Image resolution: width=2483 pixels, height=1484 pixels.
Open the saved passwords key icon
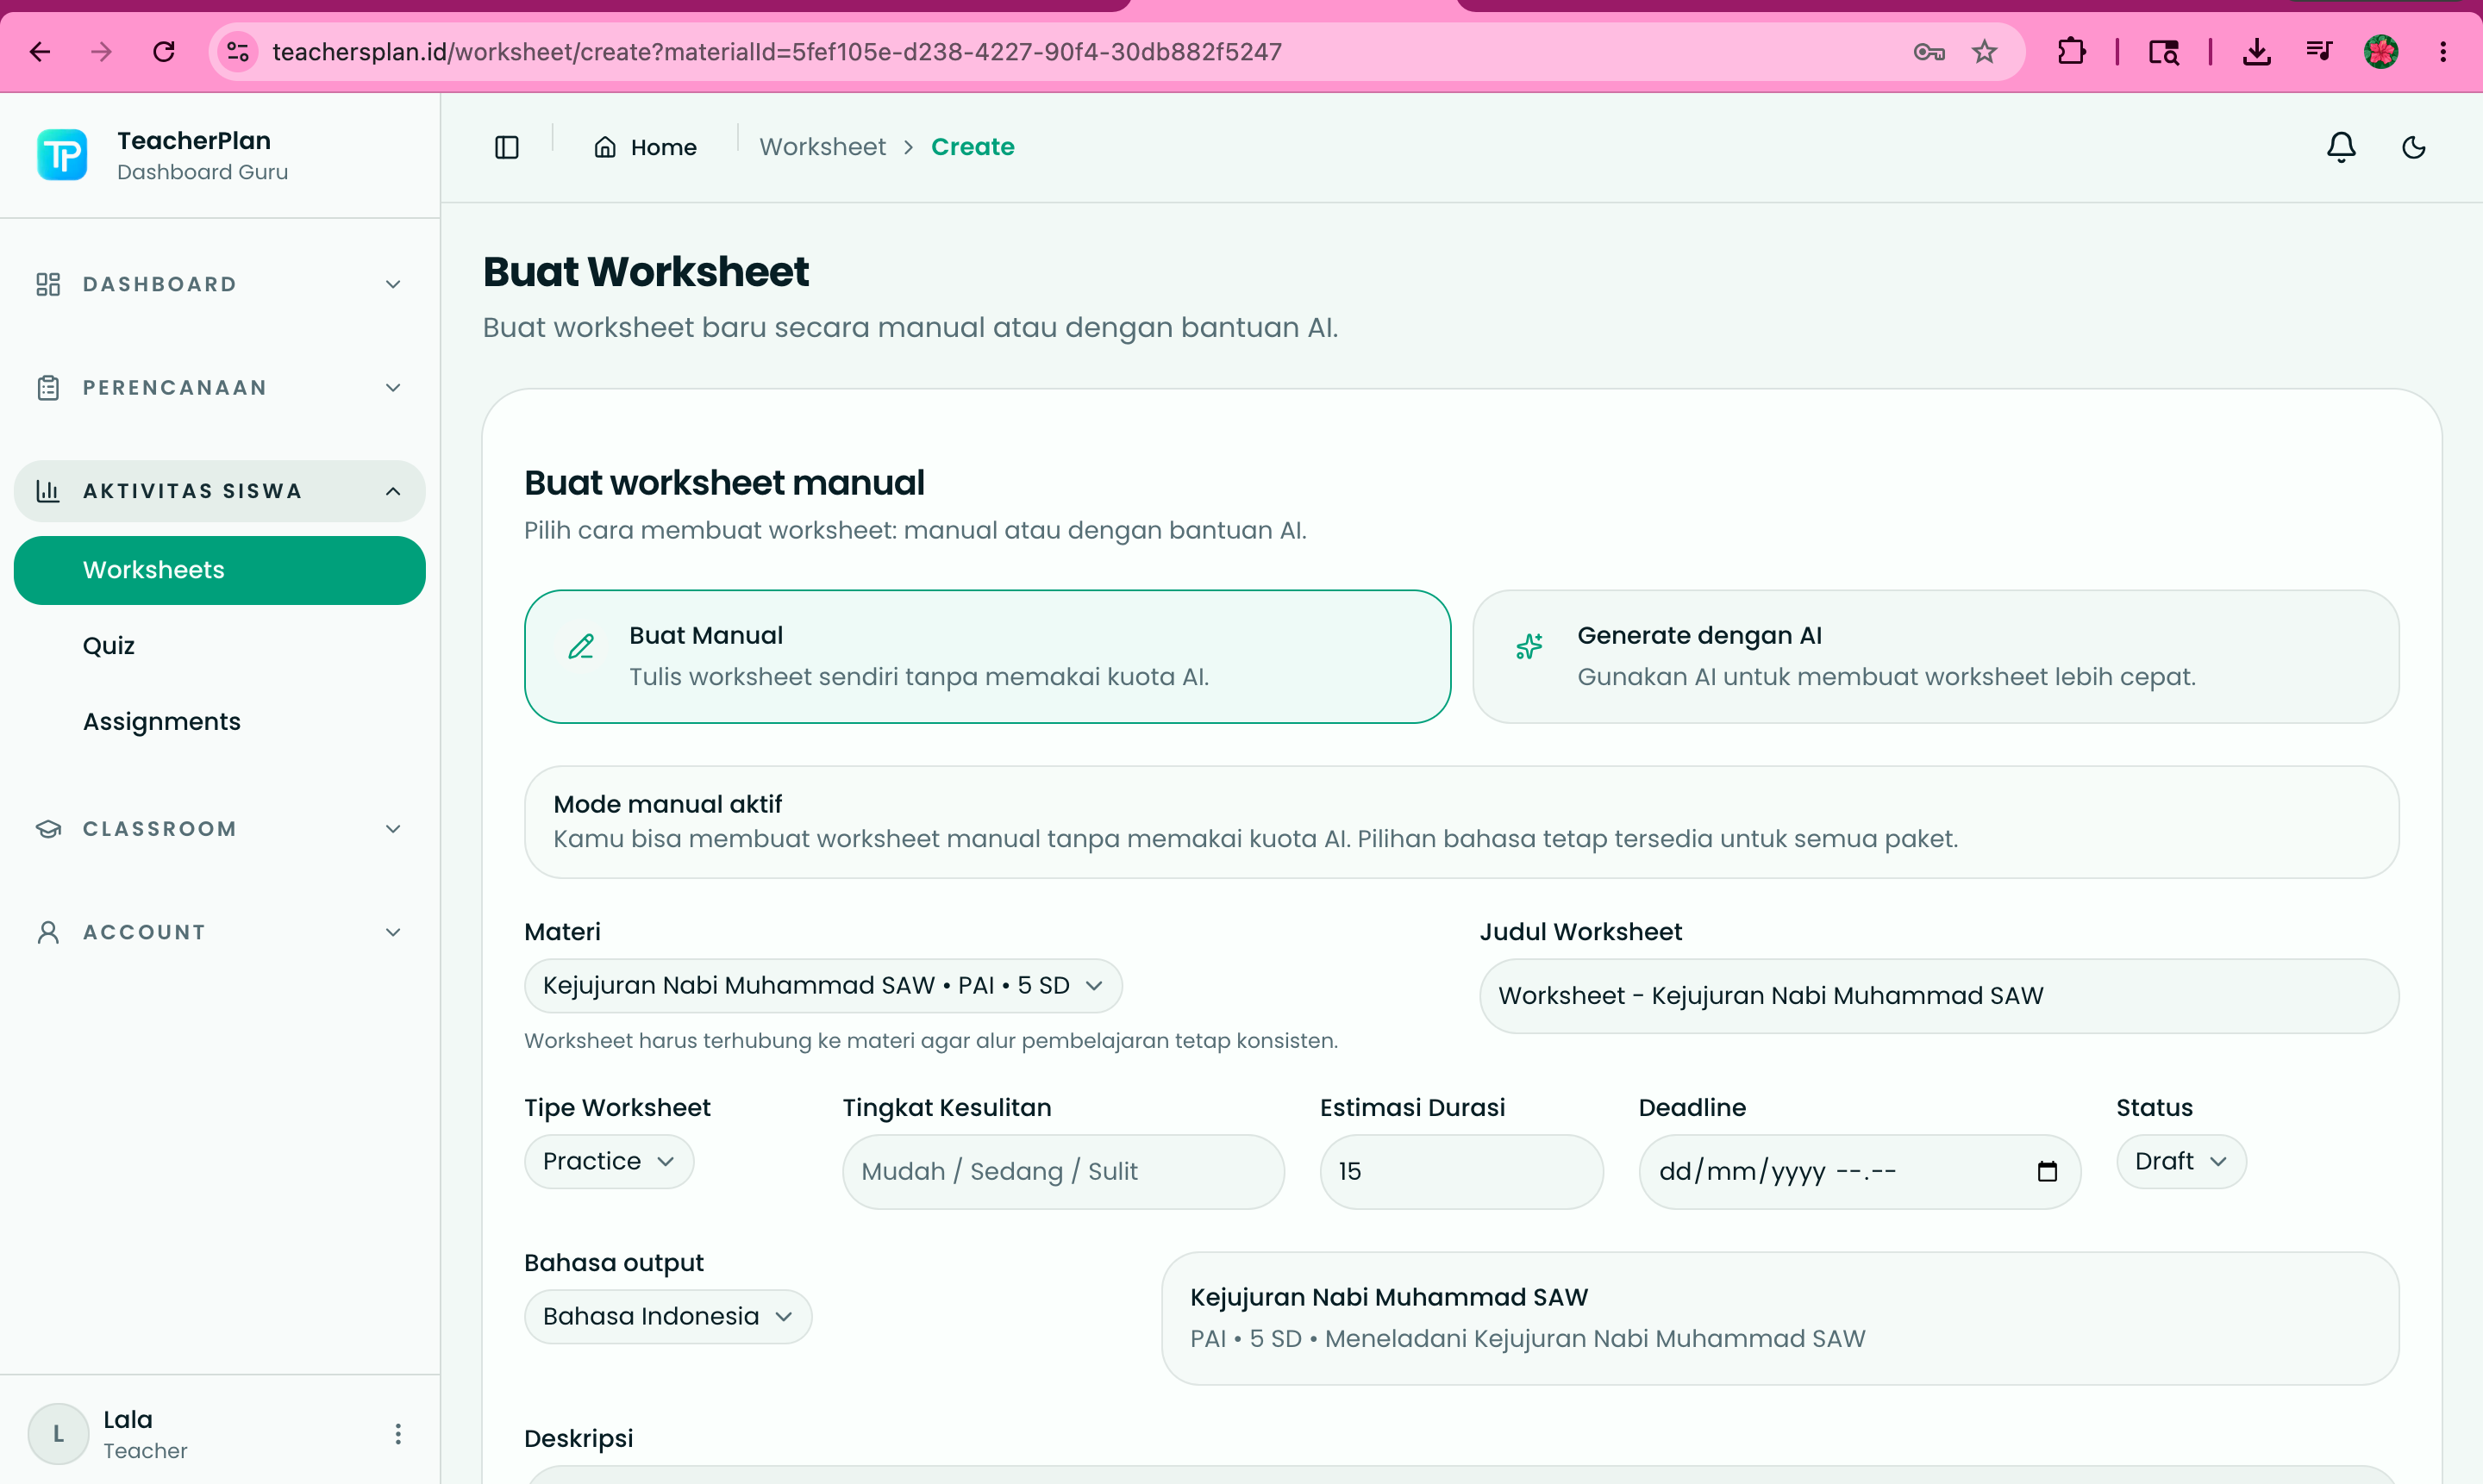point(1929,52)
